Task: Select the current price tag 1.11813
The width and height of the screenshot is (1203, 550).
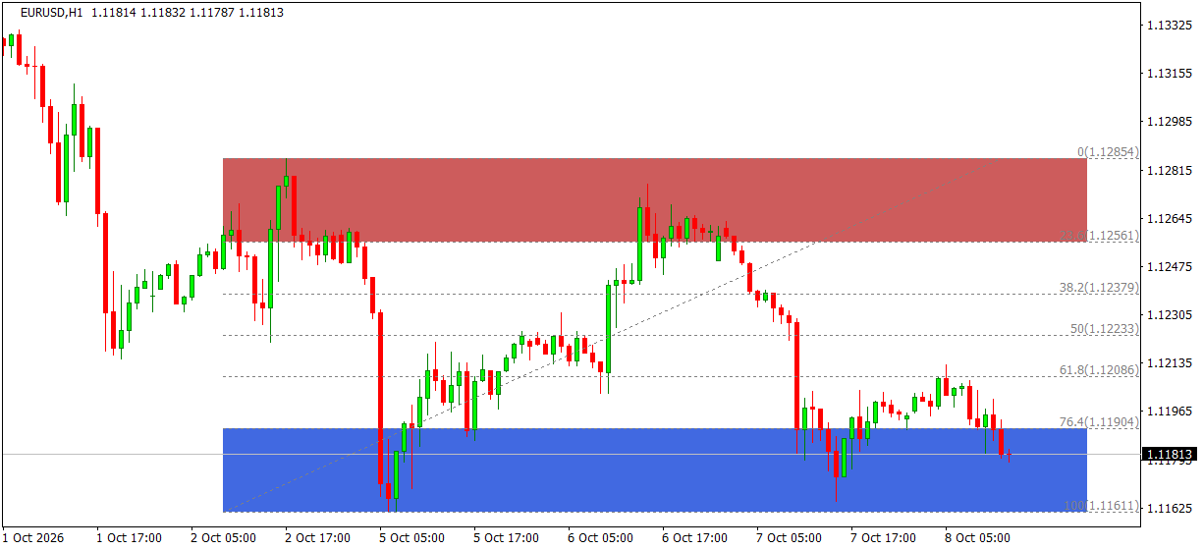Action: click(1169, 455)
